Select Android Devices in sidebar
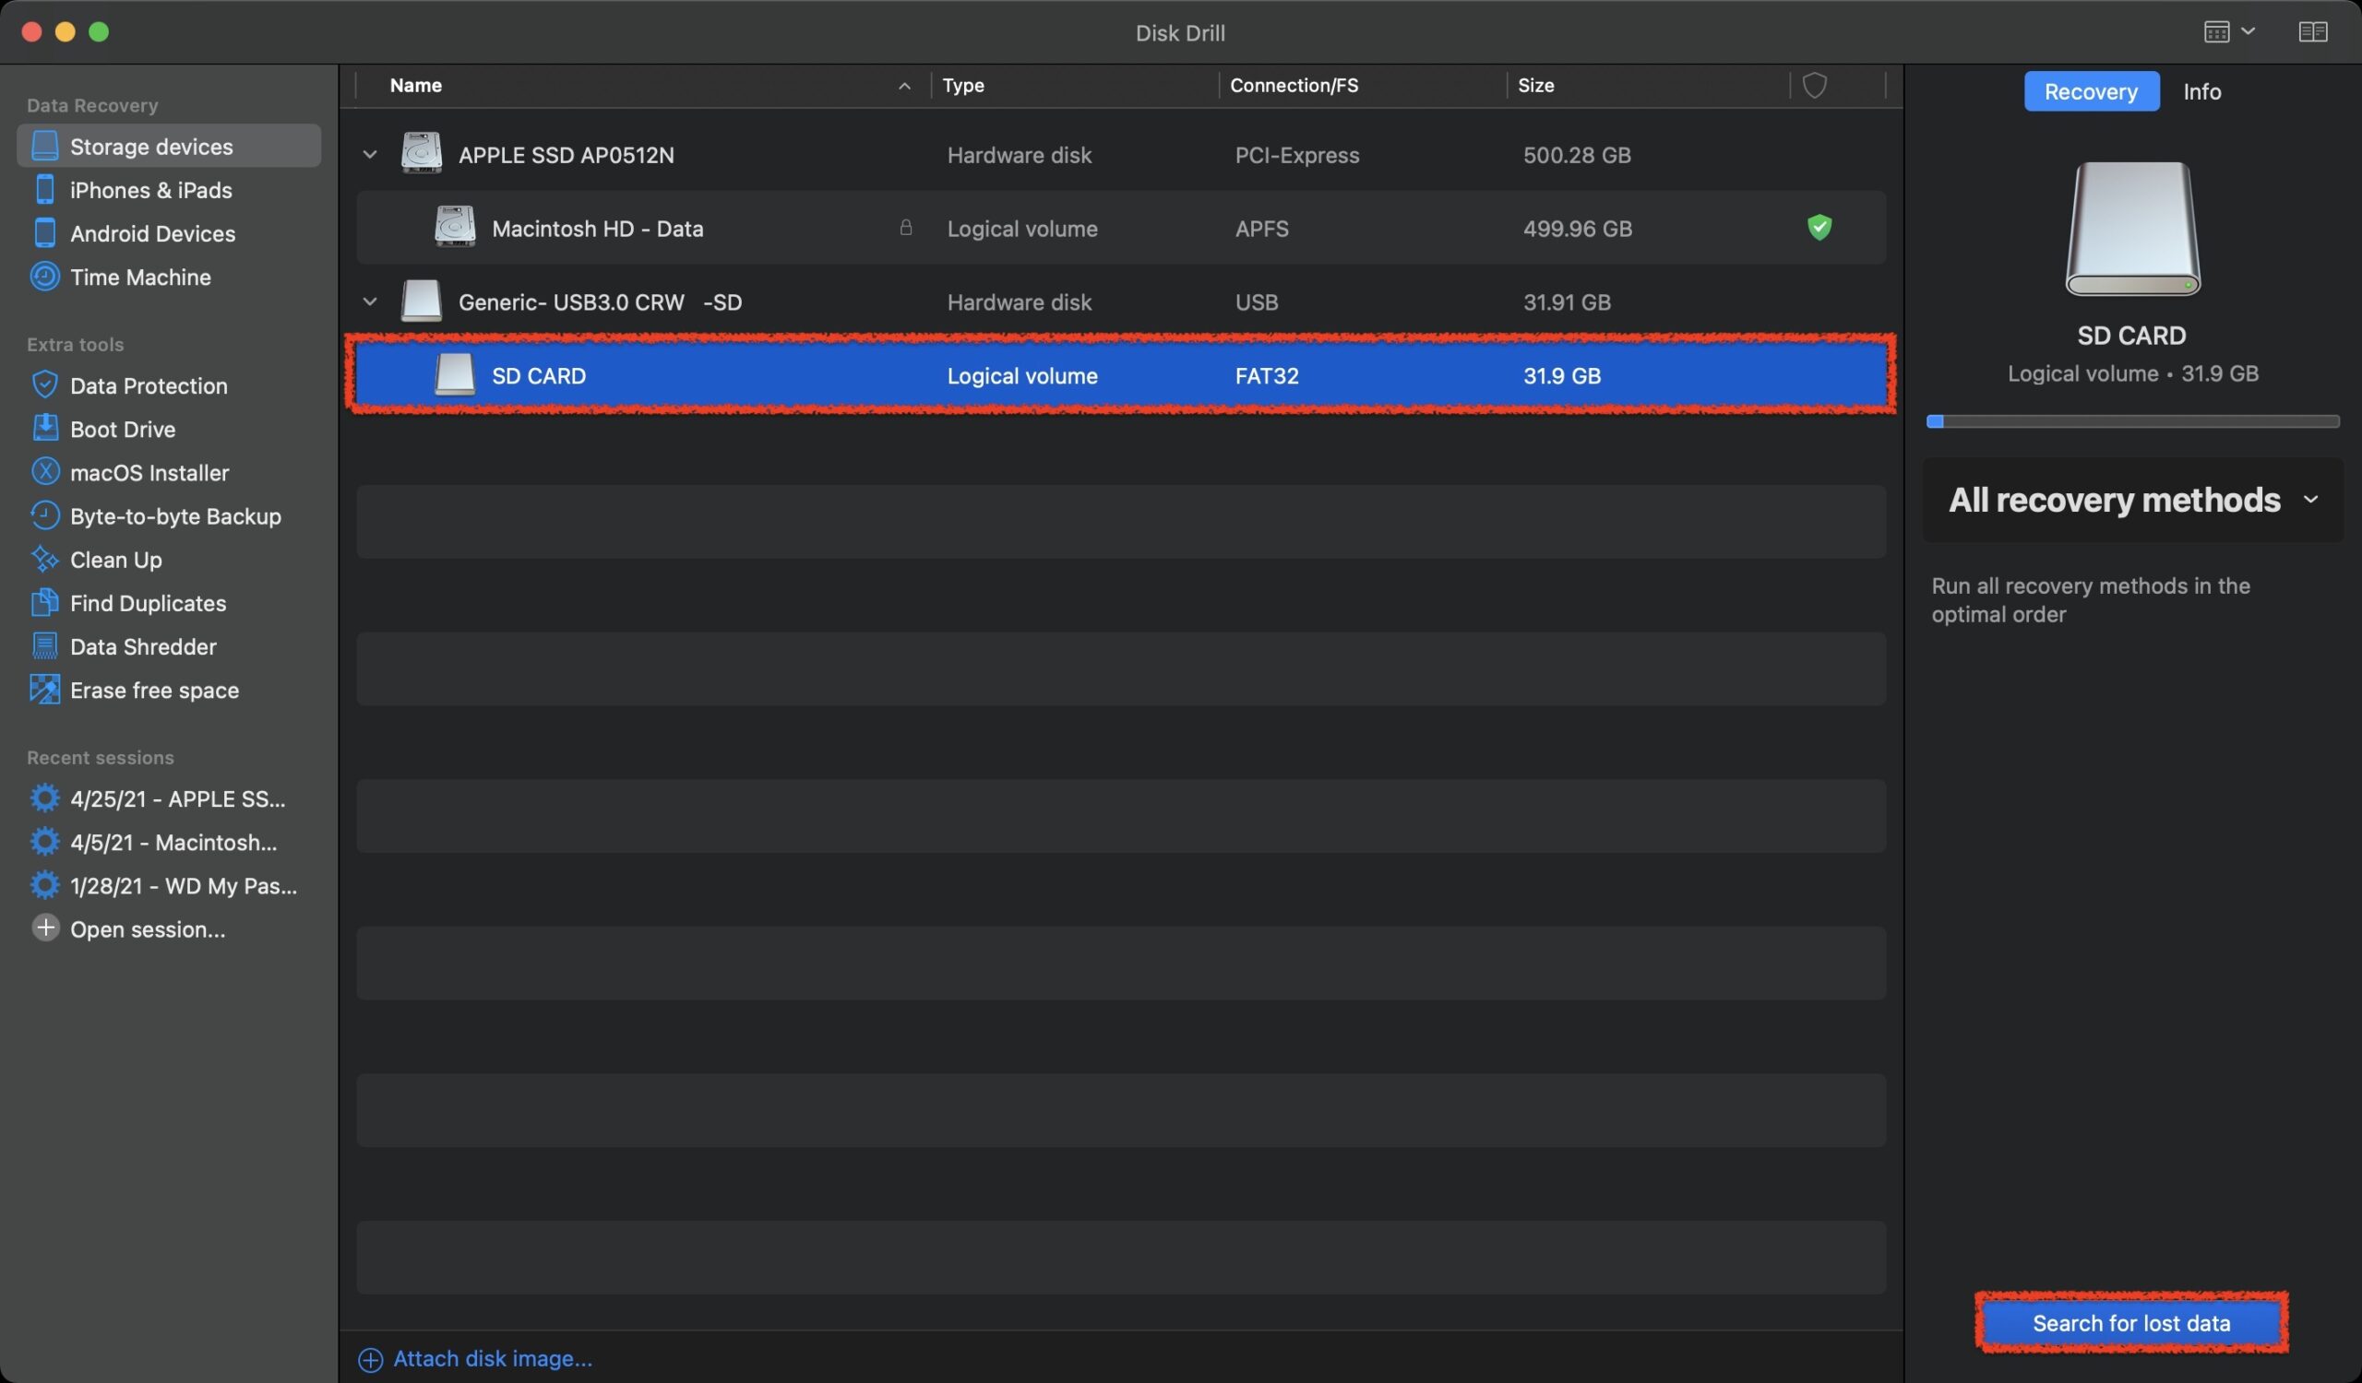Image resolution: width=2362 pixels, height=1383 pixels. coord(152,233)
